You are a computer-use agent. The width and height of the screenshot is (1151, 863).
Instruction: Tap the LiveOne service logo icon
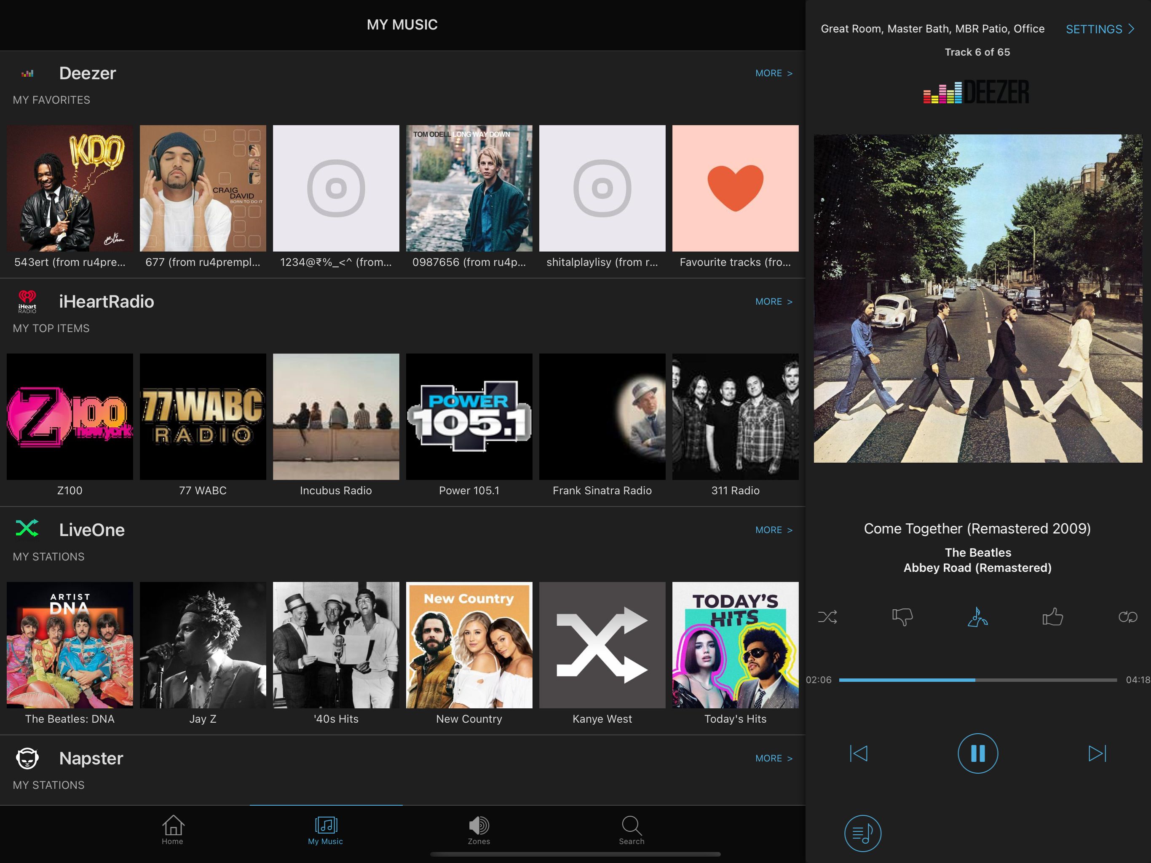[27, 528]
